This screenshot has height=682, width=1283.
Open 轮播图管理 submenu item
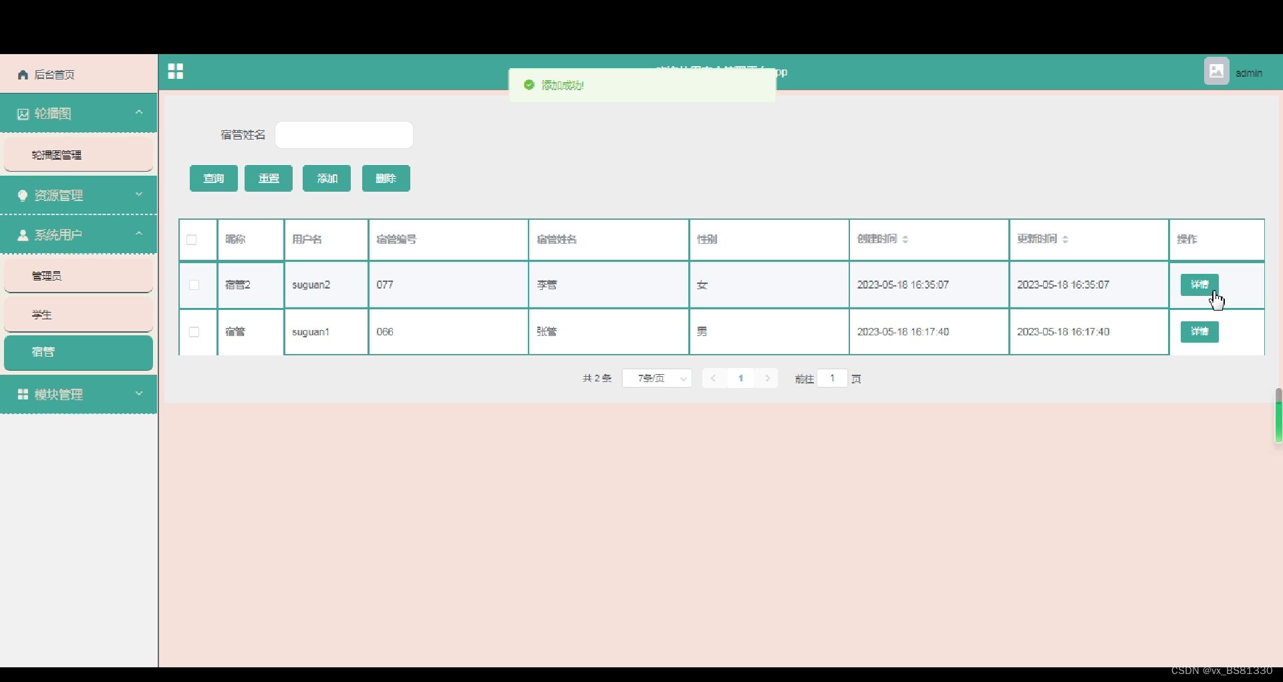[79, 155]
